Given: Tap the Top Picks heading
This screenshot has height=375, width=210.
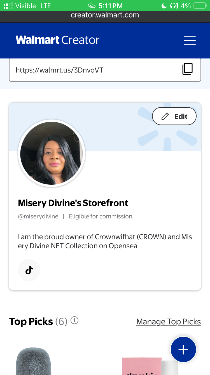Looking at the screenshot, I should pos(31,322).
